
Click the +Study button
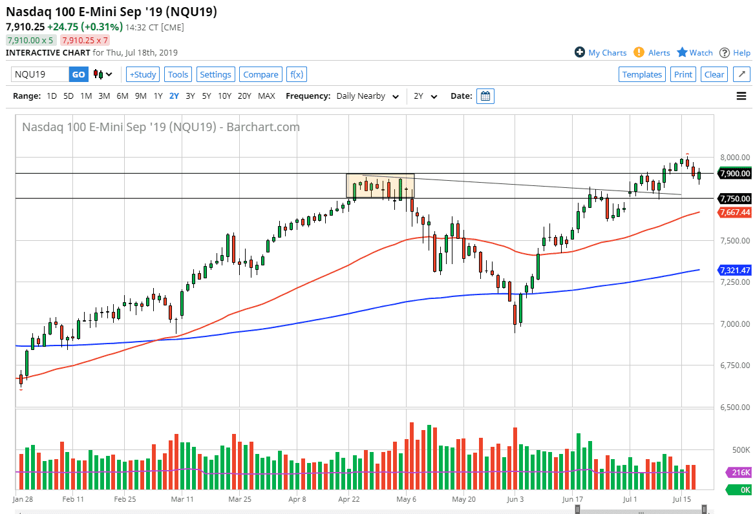(143, 74)
